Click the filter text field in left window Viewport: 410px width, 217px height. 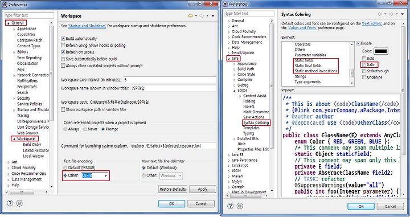click(29, 15)
